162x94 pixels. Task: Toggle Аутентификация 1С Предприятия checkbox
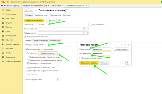[x=26, y=49]
